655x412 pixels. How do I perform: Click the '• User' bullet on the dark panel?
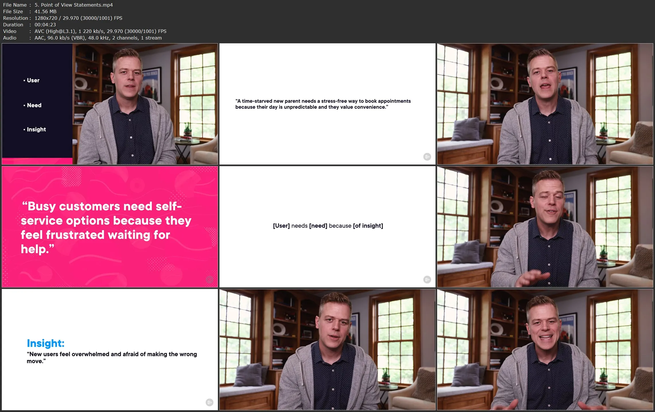31,80
